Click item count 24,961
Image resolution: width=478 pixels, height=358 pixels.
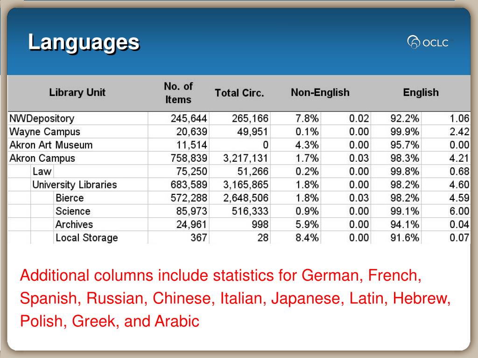coord(191,224)
